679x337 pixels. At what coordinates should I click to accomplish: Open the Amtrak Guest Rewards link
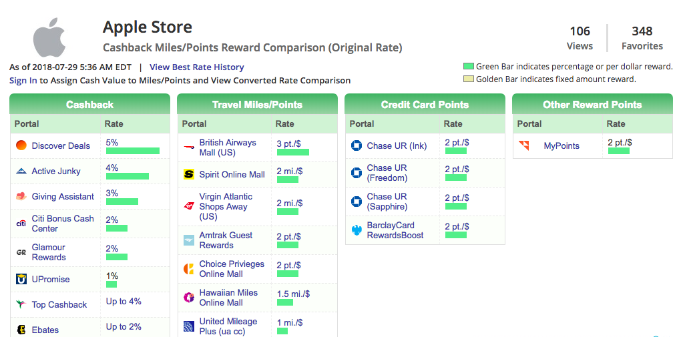(226, 240)
